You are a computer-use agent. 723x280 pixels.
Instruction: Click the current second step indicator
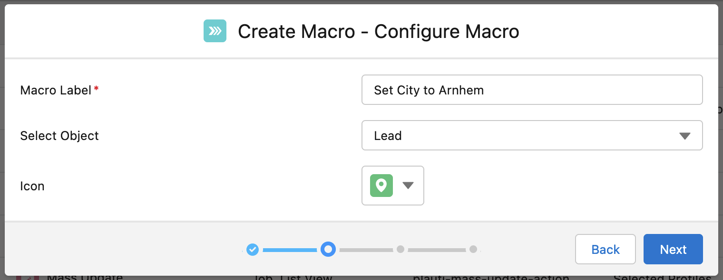tap(328, 249)
